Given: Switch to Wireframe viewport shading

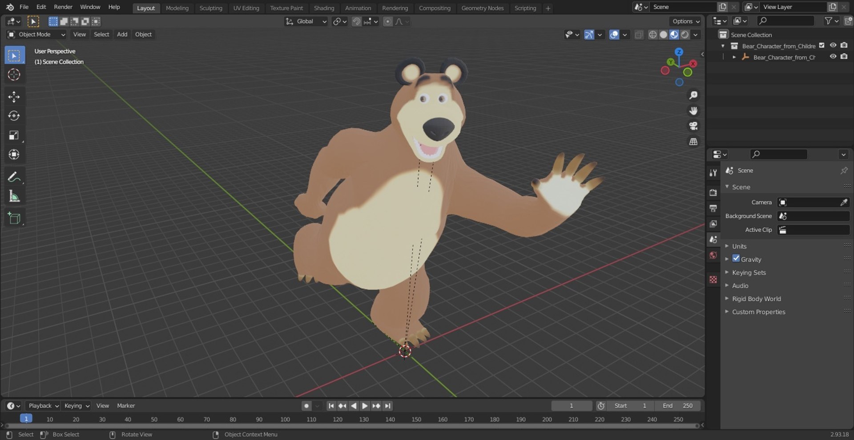Looking at the screenshot, I should click(653, 35).
